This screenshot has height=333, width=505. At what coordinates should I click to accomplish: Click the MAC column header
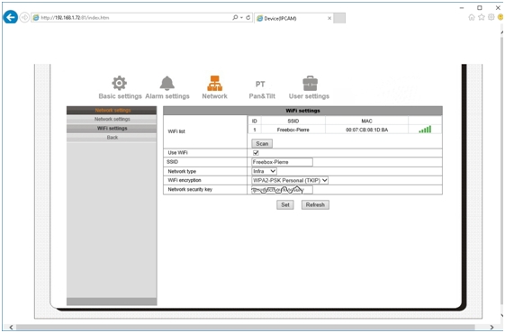click(x=367, y=121)
